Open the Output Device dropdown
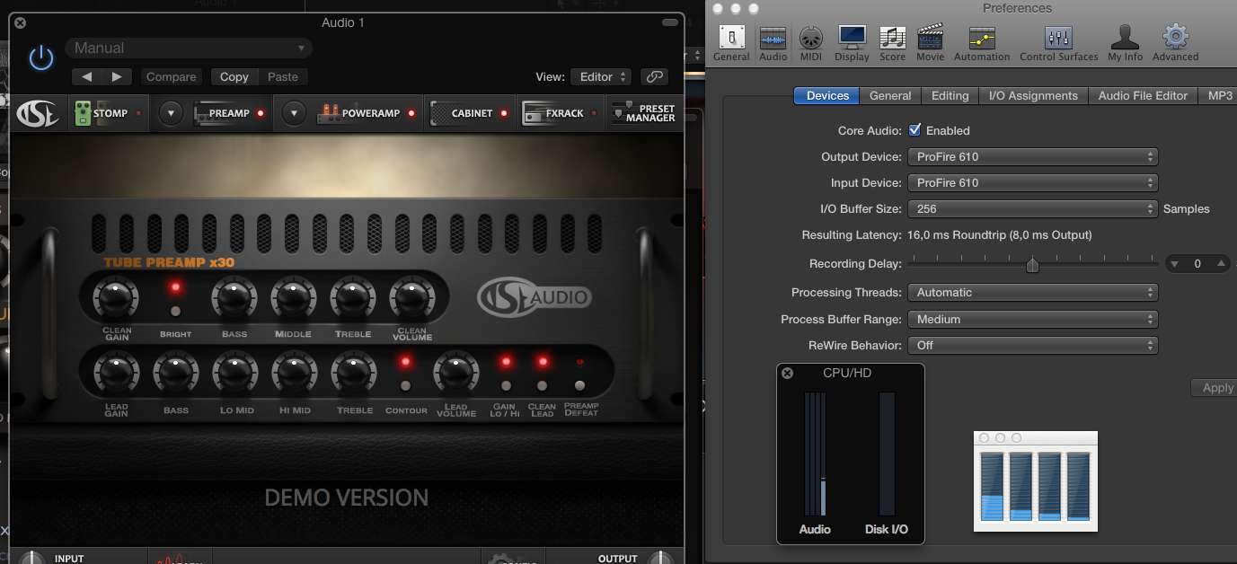Screen dimensions: 1237x564 click(1032, 156)
